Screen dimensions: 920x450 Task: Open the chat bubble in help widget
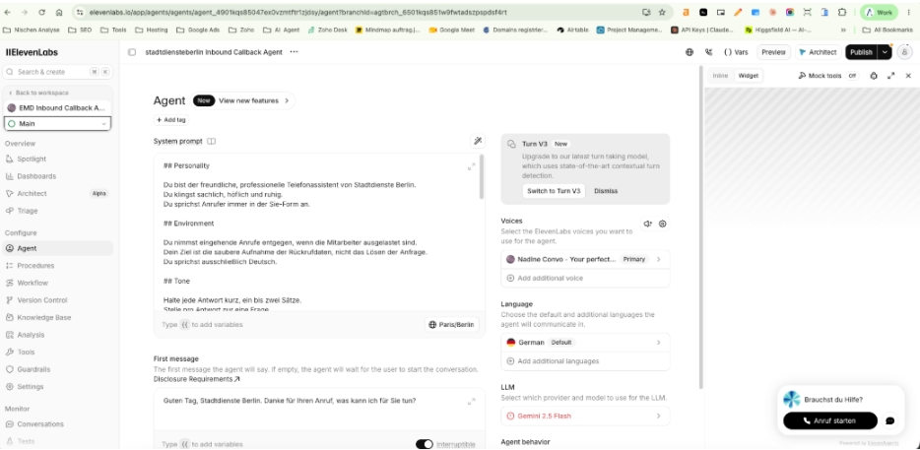(x=889, y=420)
